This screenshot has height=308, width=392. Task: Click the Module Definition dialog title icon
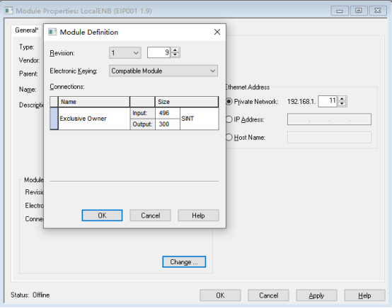(52, 32)
